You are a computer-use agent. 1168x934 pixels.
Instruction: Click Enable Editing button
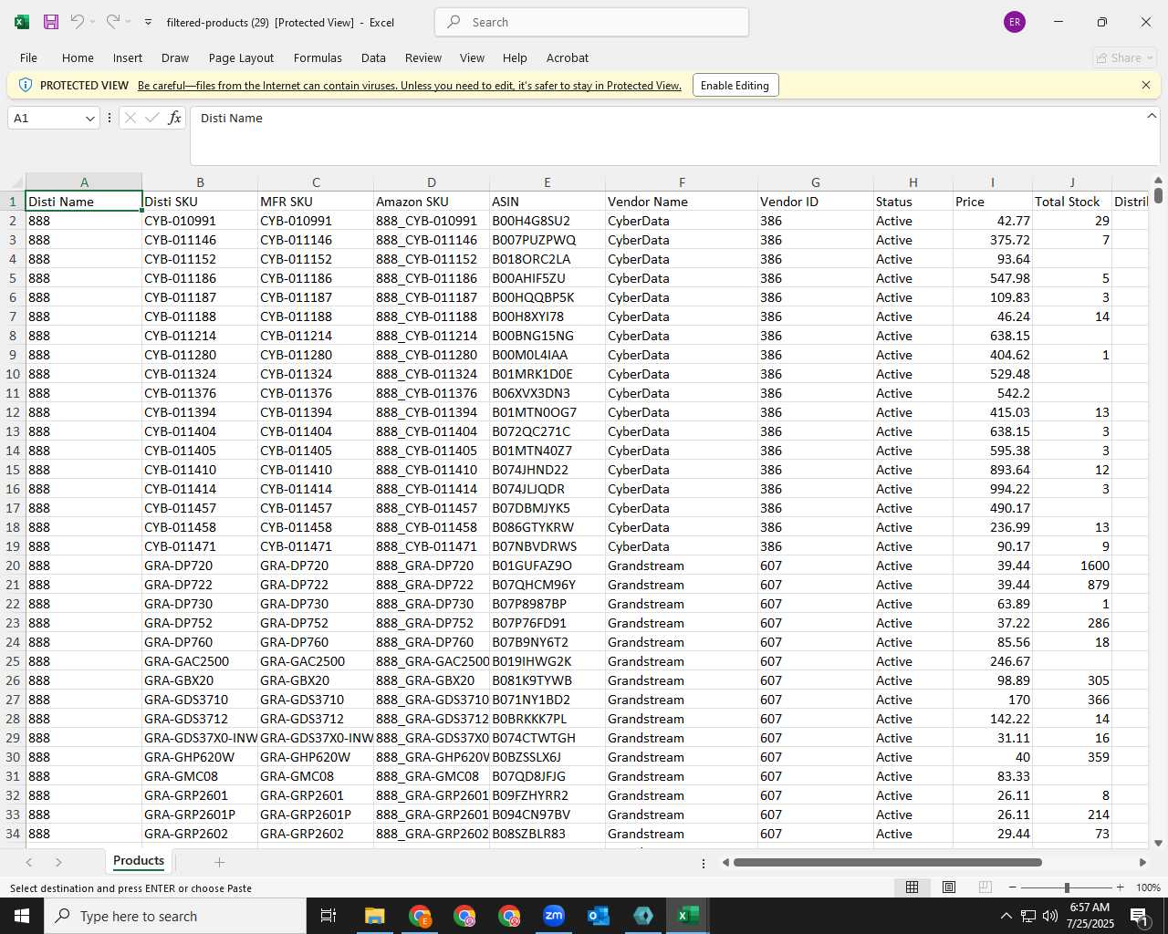pyautogui.click(x=735, y=85)
